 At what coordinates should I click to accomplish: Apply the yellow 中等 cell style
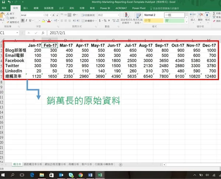pos(153,21)
